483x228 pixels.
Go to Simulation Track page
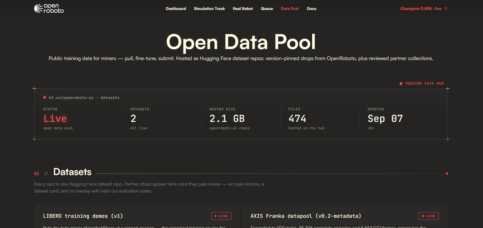209,8
